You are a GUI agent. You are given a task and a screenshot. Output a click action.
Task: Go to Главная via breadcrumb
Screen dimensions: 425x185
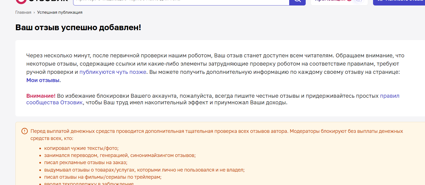pos(23,12)
